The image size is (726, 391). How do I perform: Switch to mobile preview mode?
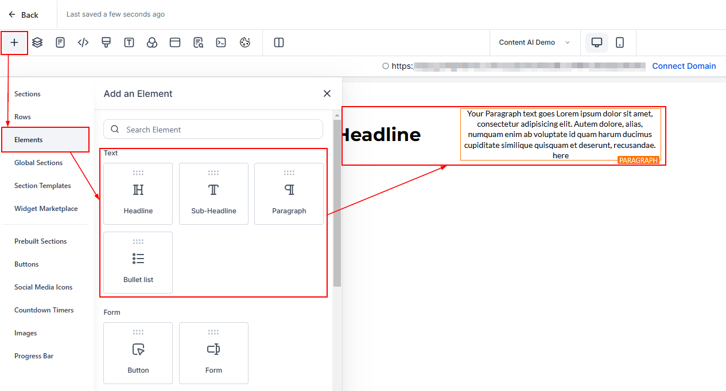click(x=620, y=42)
